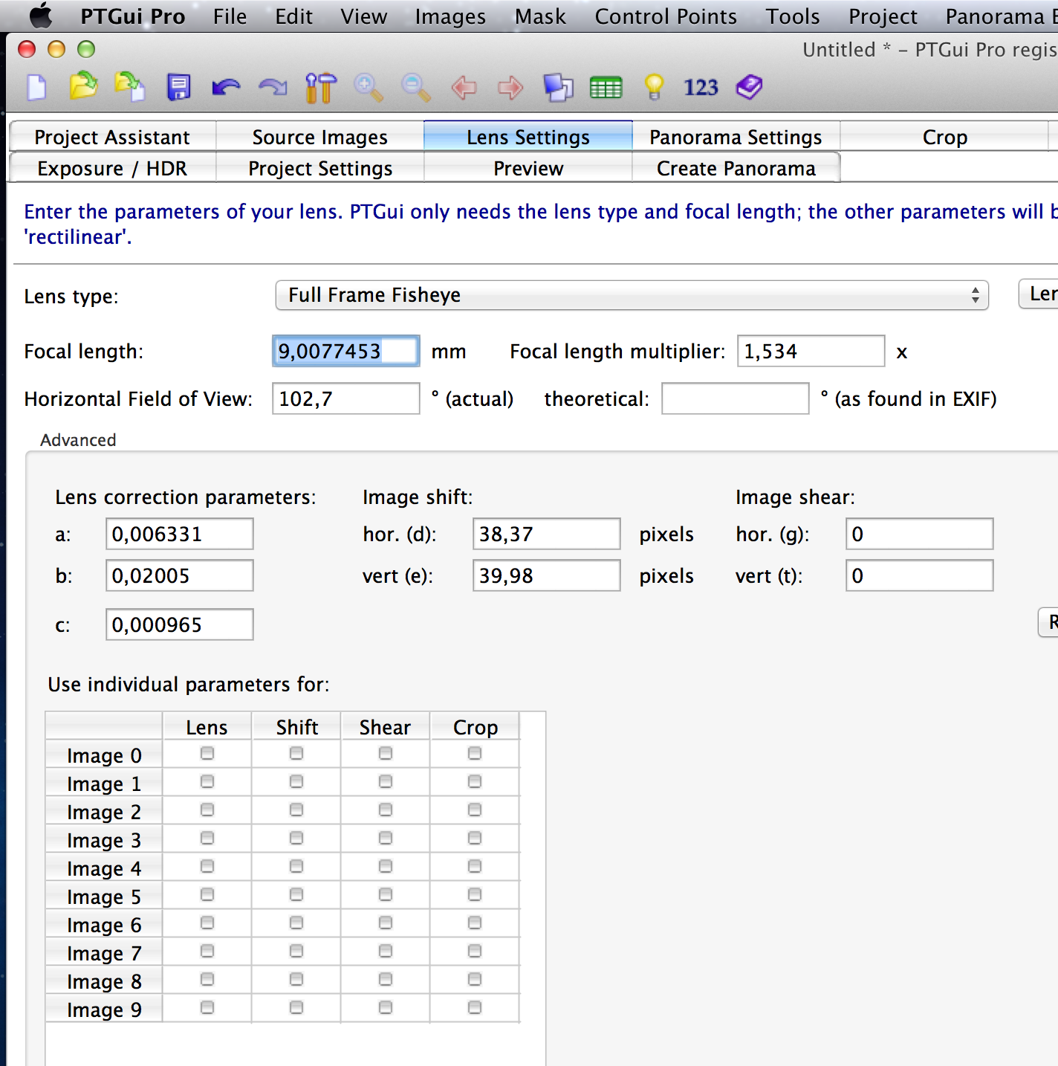Save the project with the floppy disk icon
The height and width of the screenshot is (1066, 1058).
click(178, 87)
